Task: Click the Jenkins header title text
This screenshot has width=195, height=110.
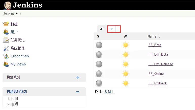Action: (x=27, y=5)
